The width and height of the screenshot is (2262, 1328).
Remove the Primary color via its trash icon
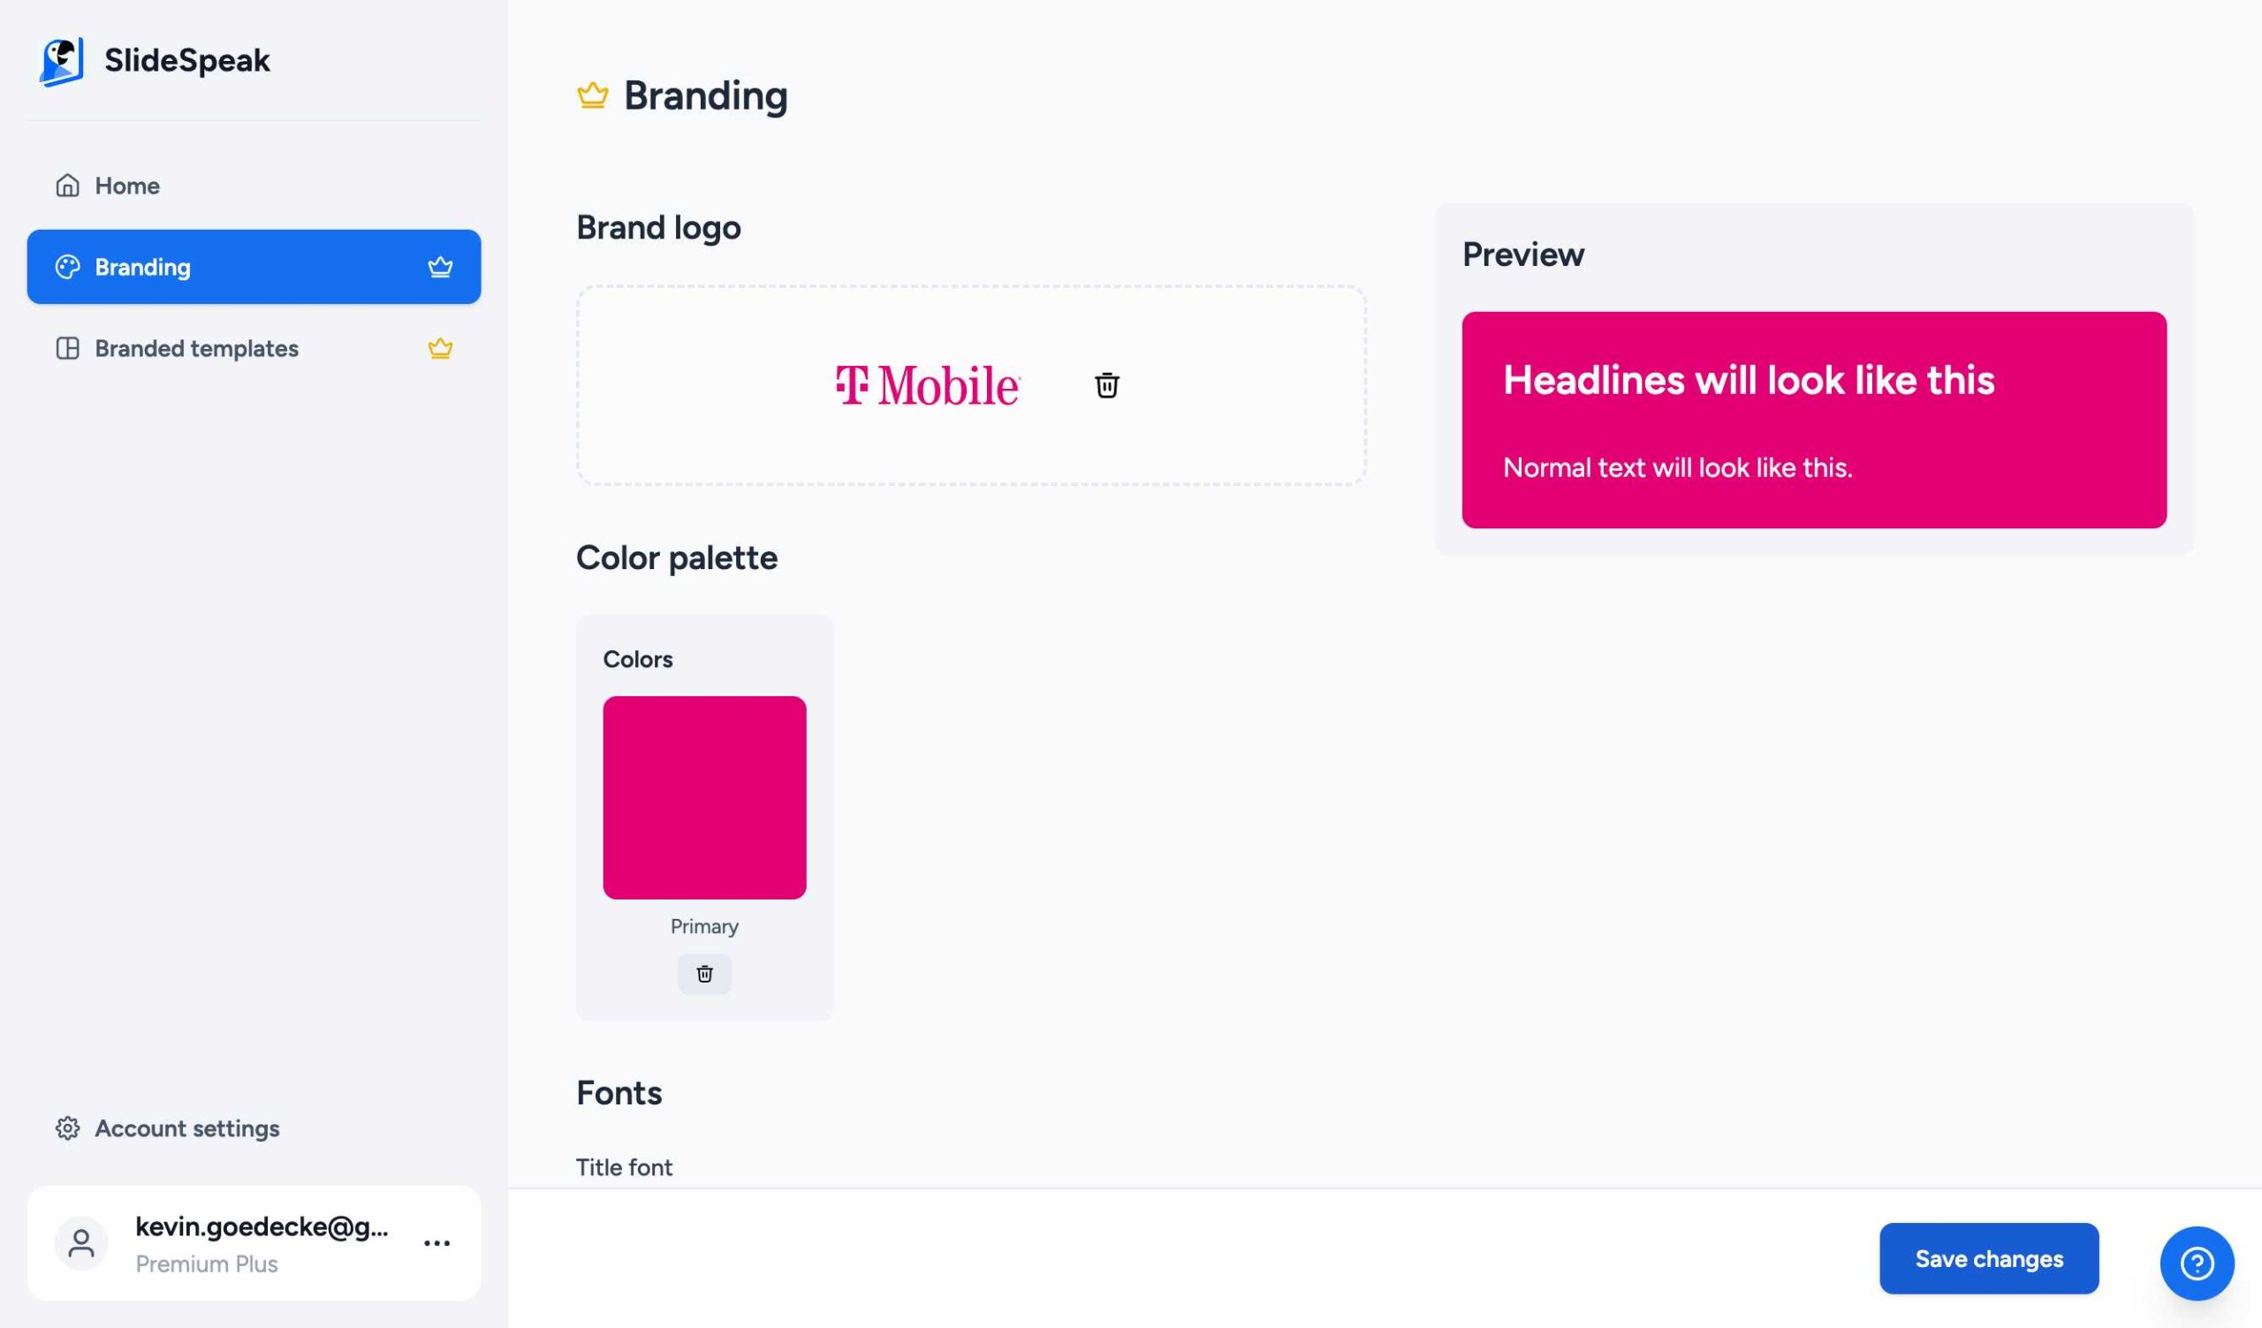pos(703,974)
